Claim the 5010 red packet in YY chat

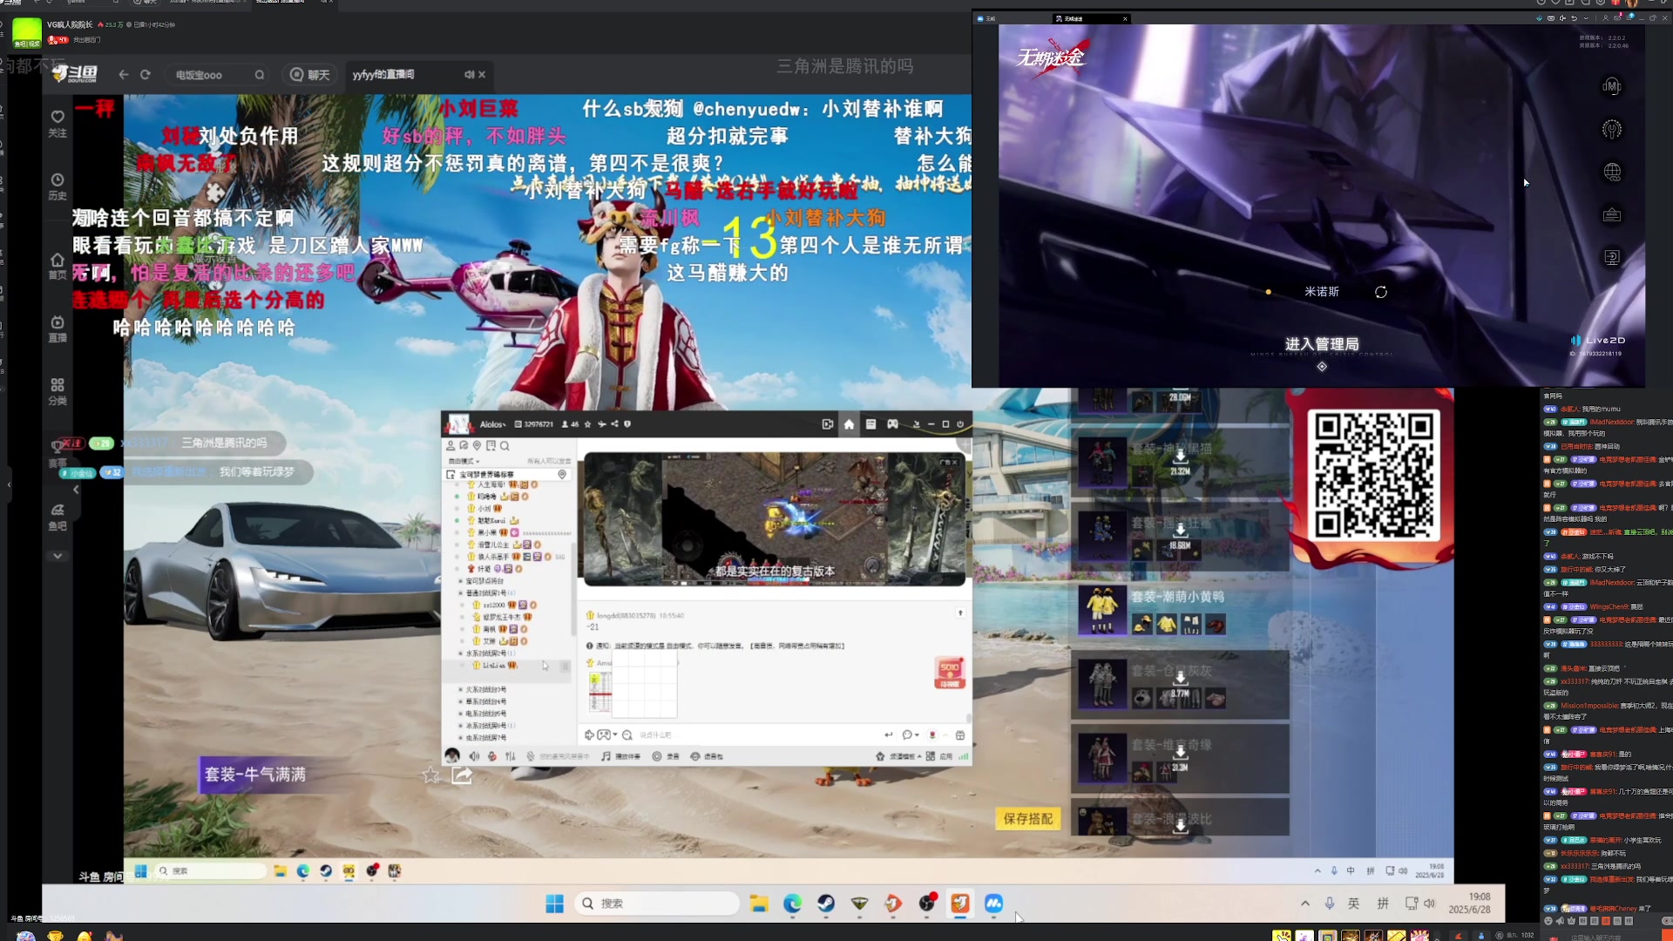tap(950, 672)
